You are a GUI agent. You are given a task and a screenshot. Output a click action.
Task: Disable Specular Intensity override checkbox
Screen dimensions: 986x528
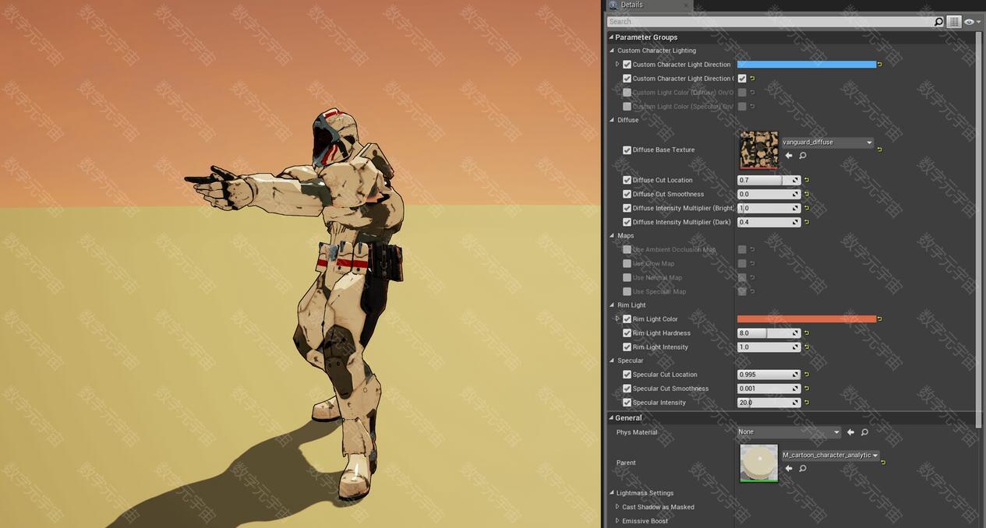(x=627, y=403)
